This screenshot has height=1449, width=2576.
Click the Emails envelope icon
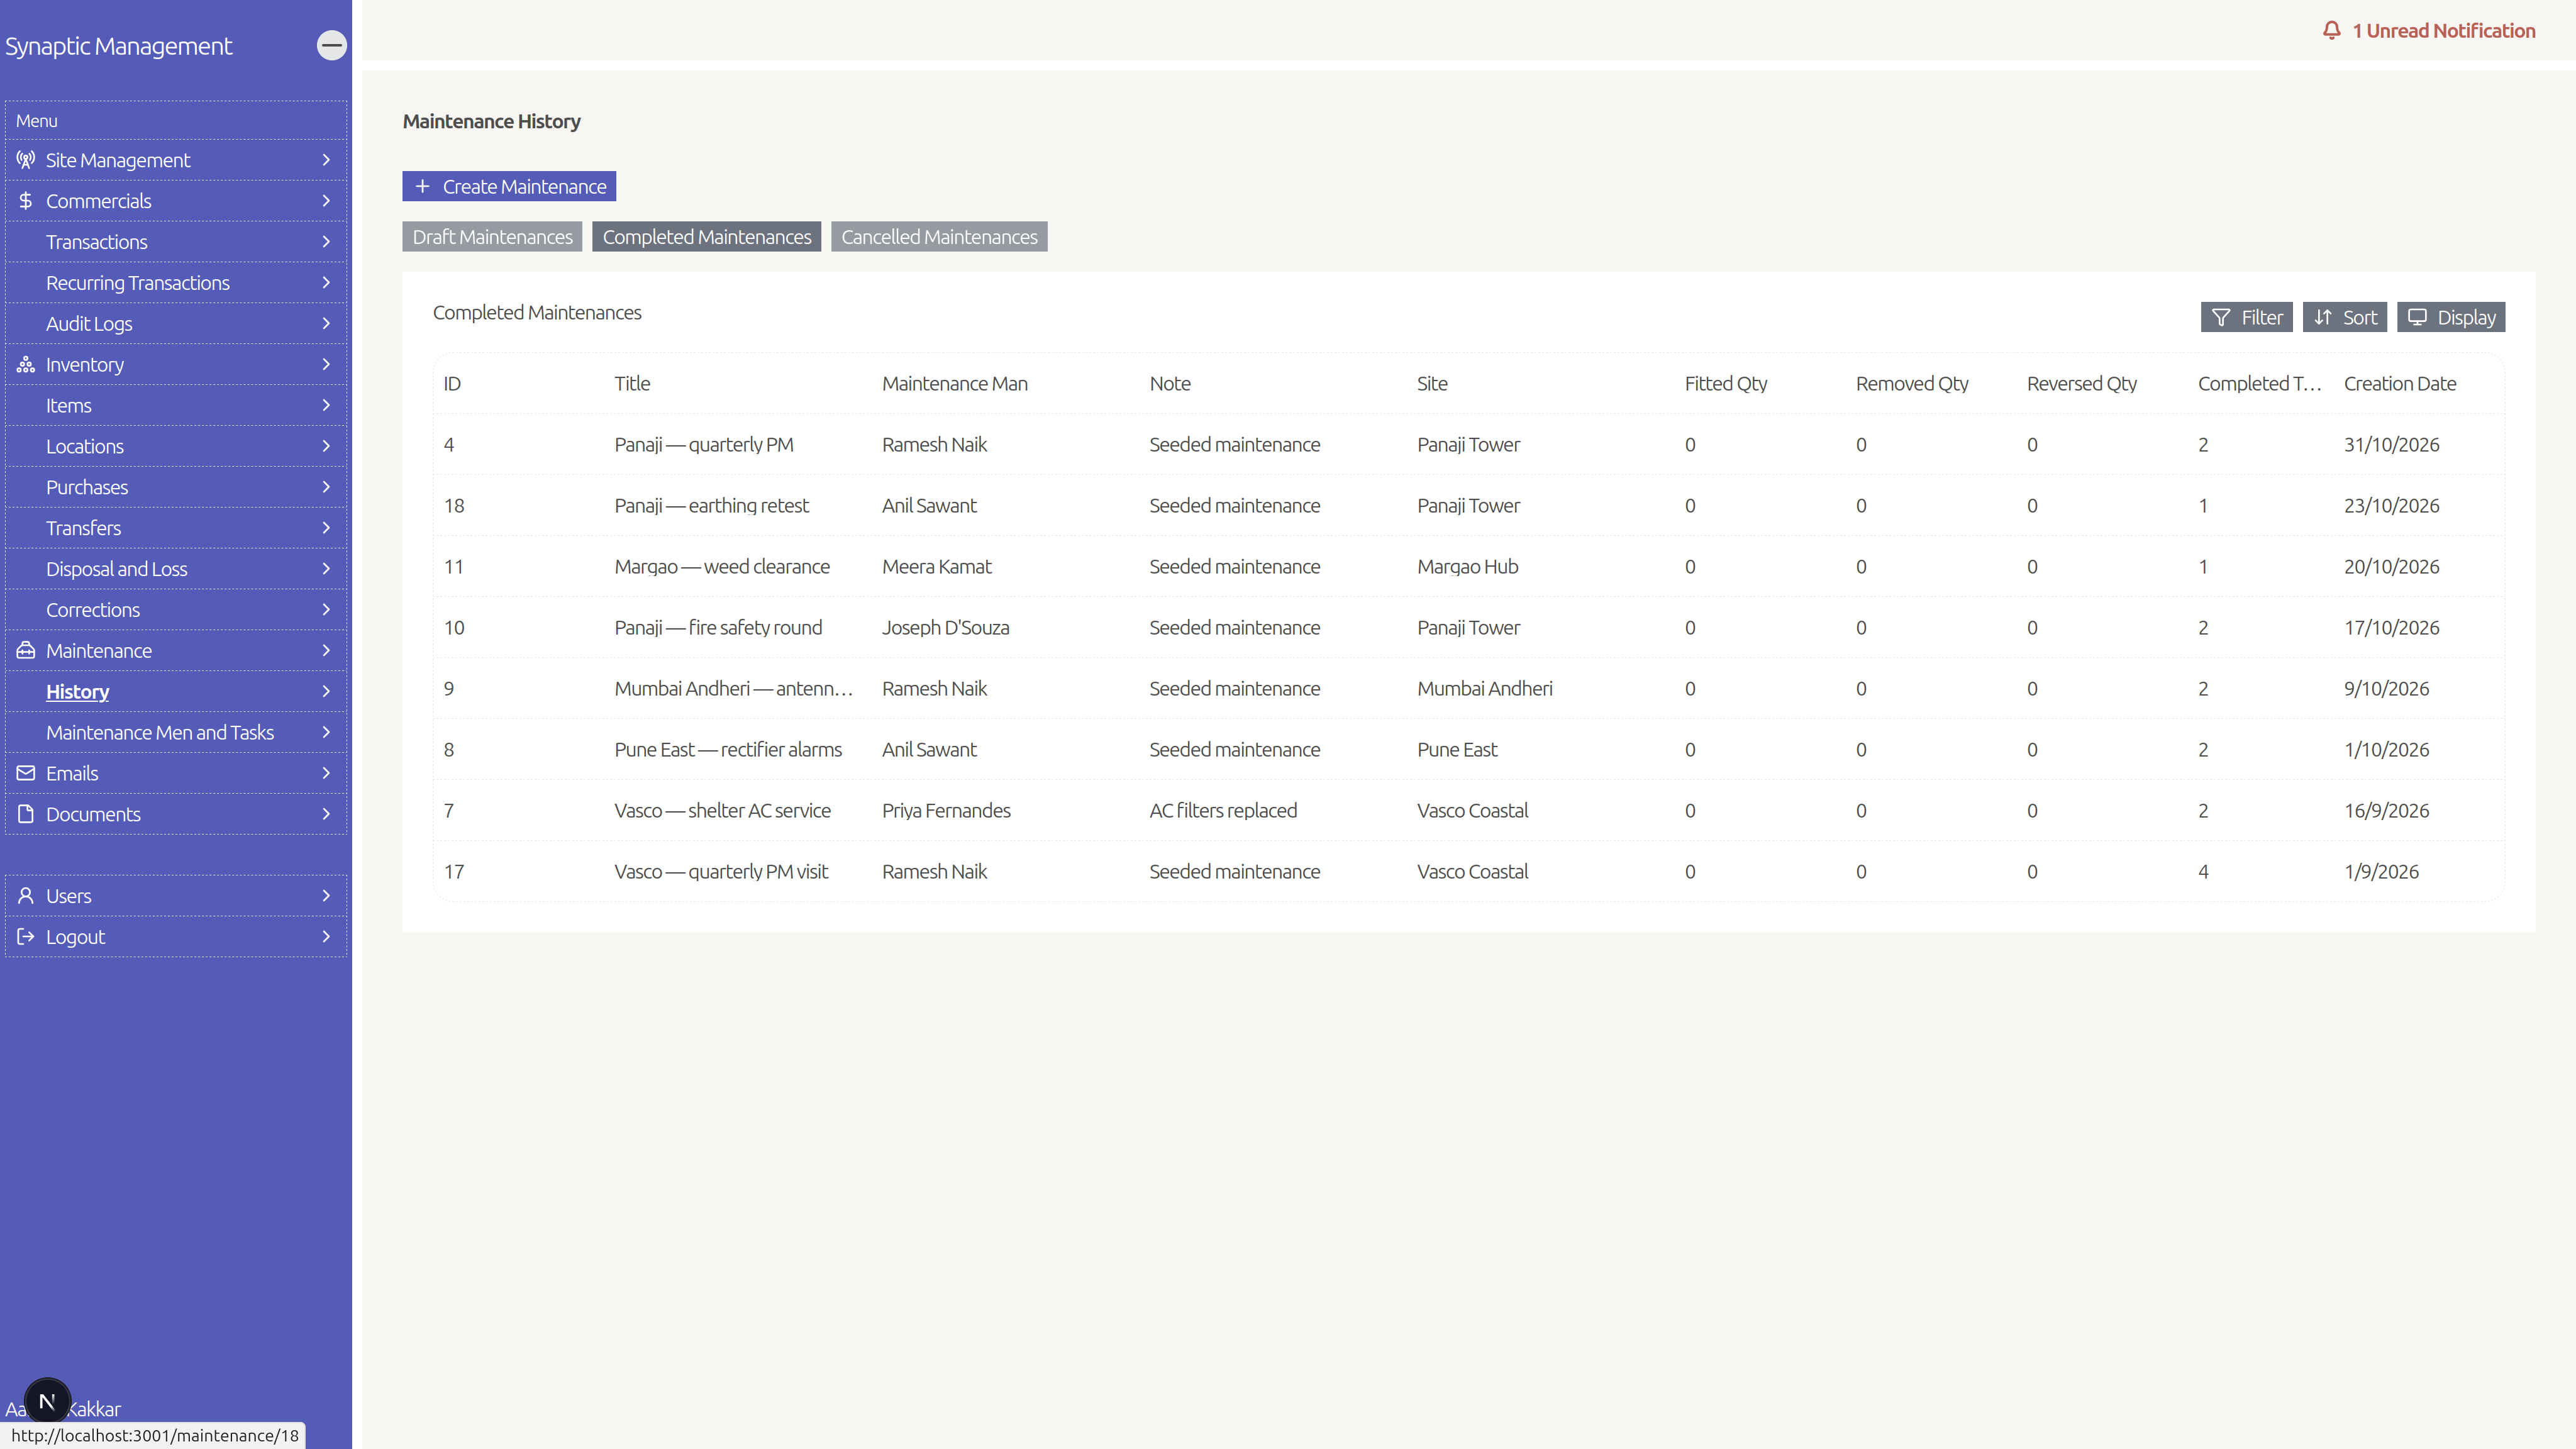click(x=26, y=773)
